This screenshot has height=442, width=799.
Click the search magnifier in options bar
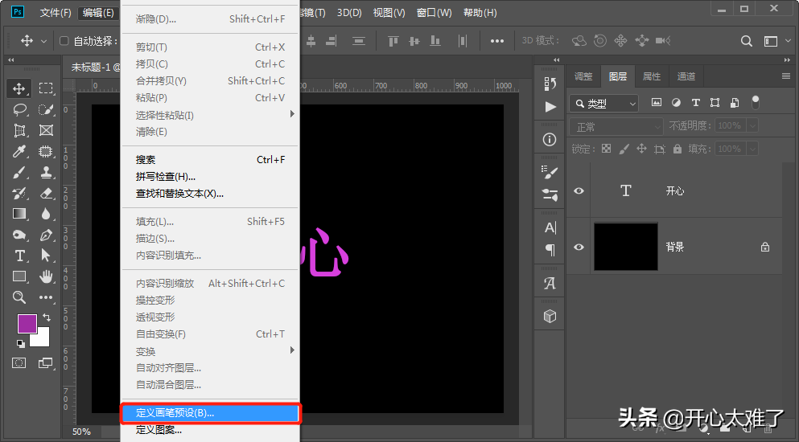747,41
